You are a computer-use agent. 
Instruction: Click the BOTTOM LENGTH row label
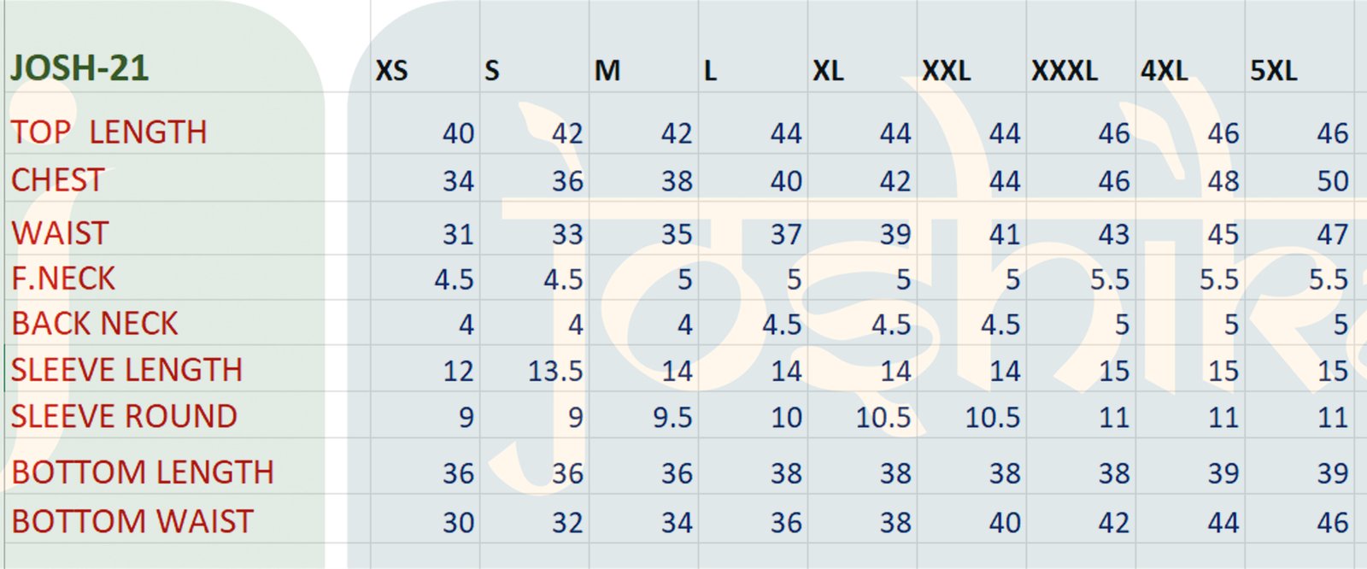click(143, 472)
